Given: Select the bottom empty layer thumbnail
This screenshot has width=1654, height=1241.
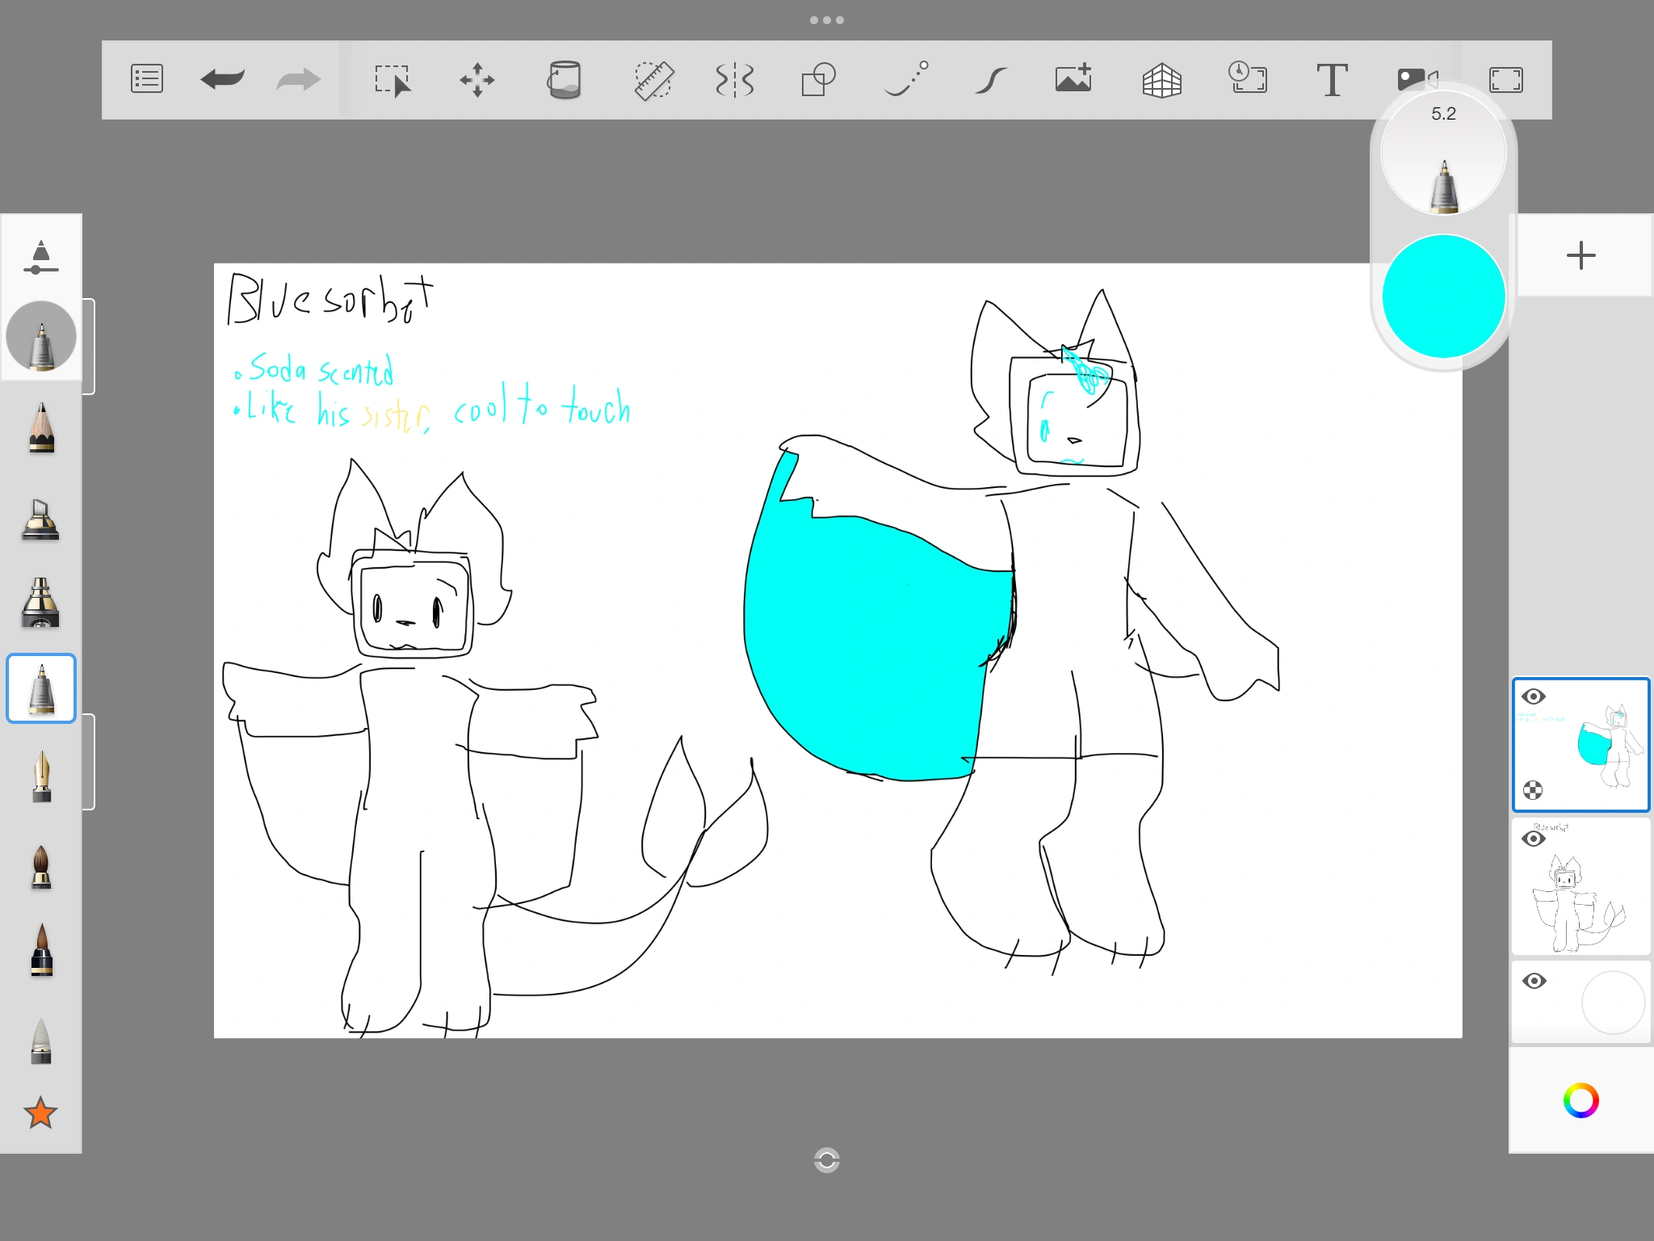Looking at the screenshot, I should point(1614,1002).
